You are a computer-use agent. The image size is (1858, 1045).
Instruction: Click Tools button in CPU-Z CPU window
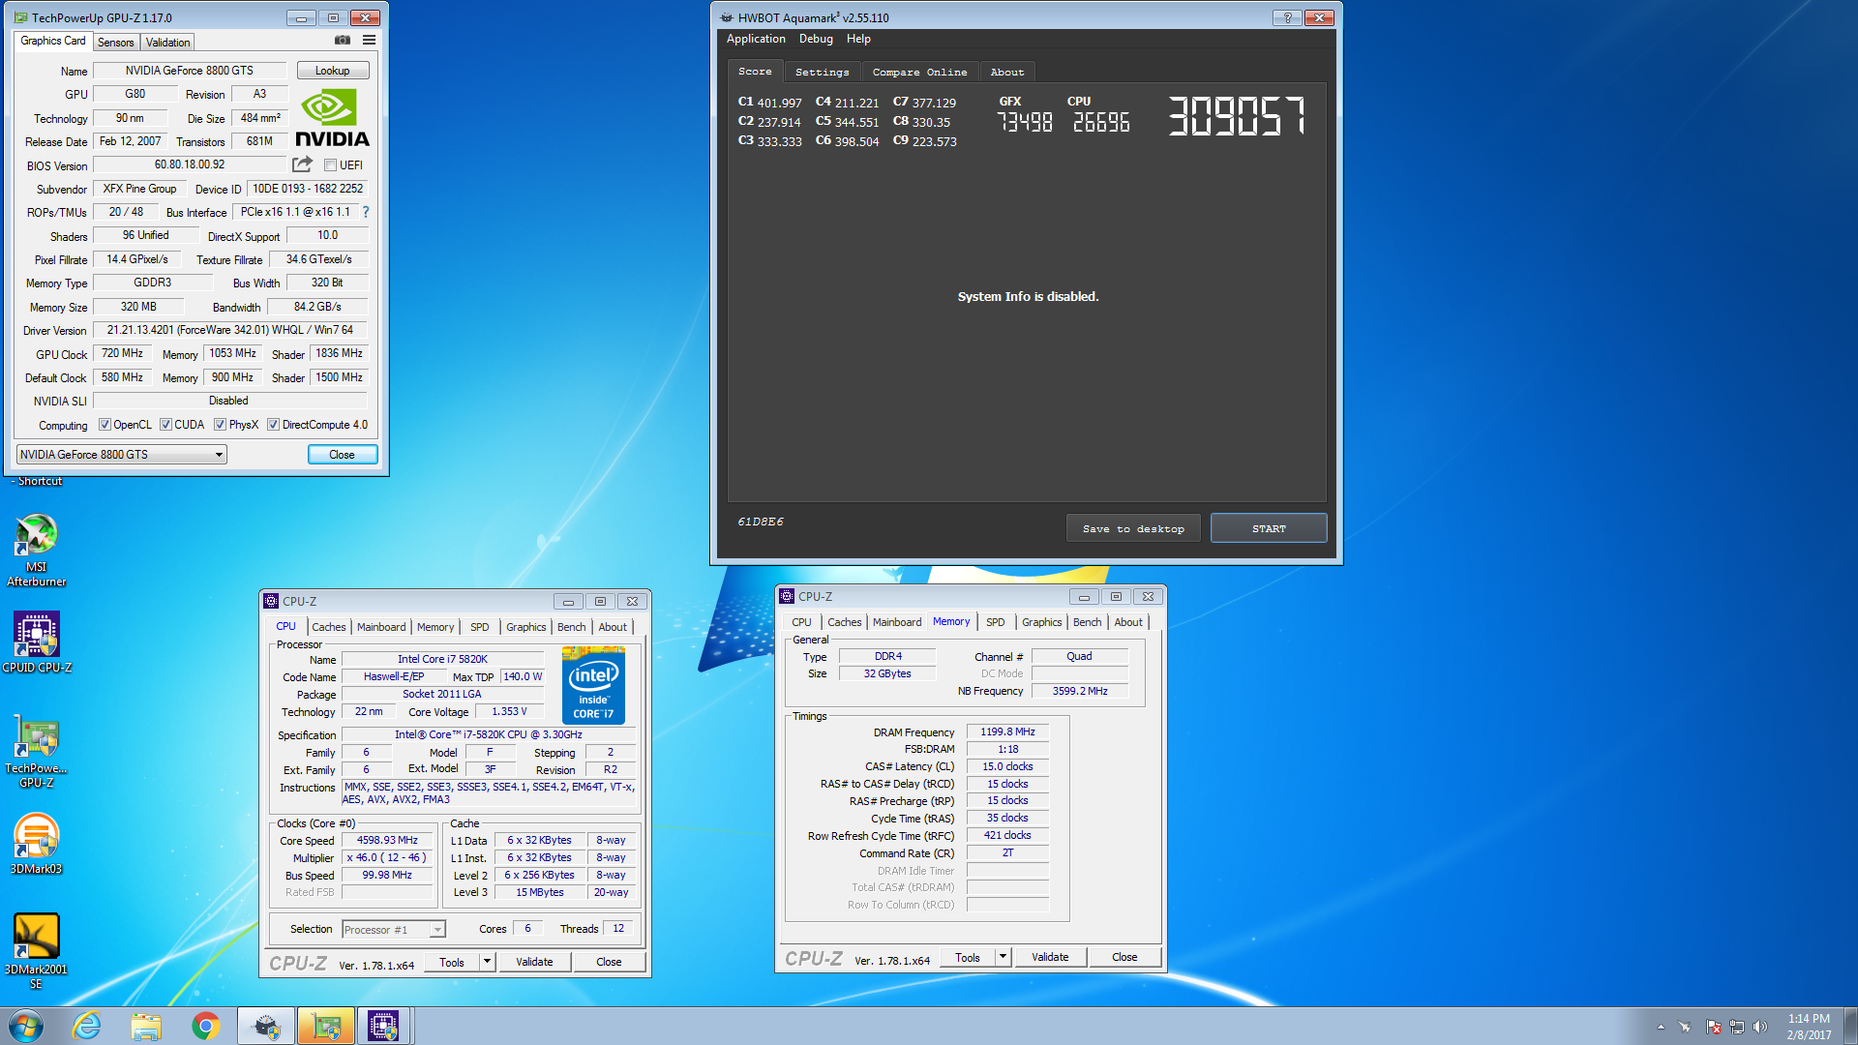[452, 962]
